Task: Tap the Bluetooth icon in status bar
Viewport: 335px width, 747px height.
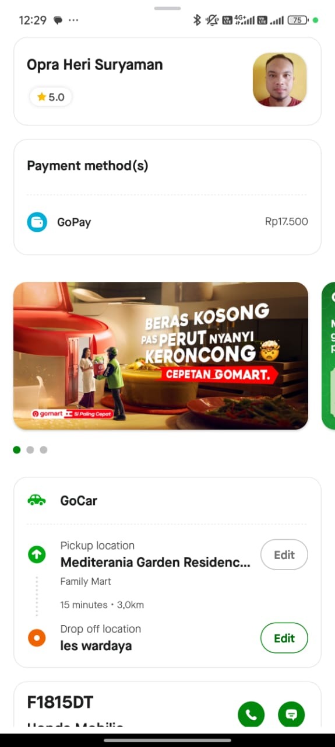Action: (197, 20)
